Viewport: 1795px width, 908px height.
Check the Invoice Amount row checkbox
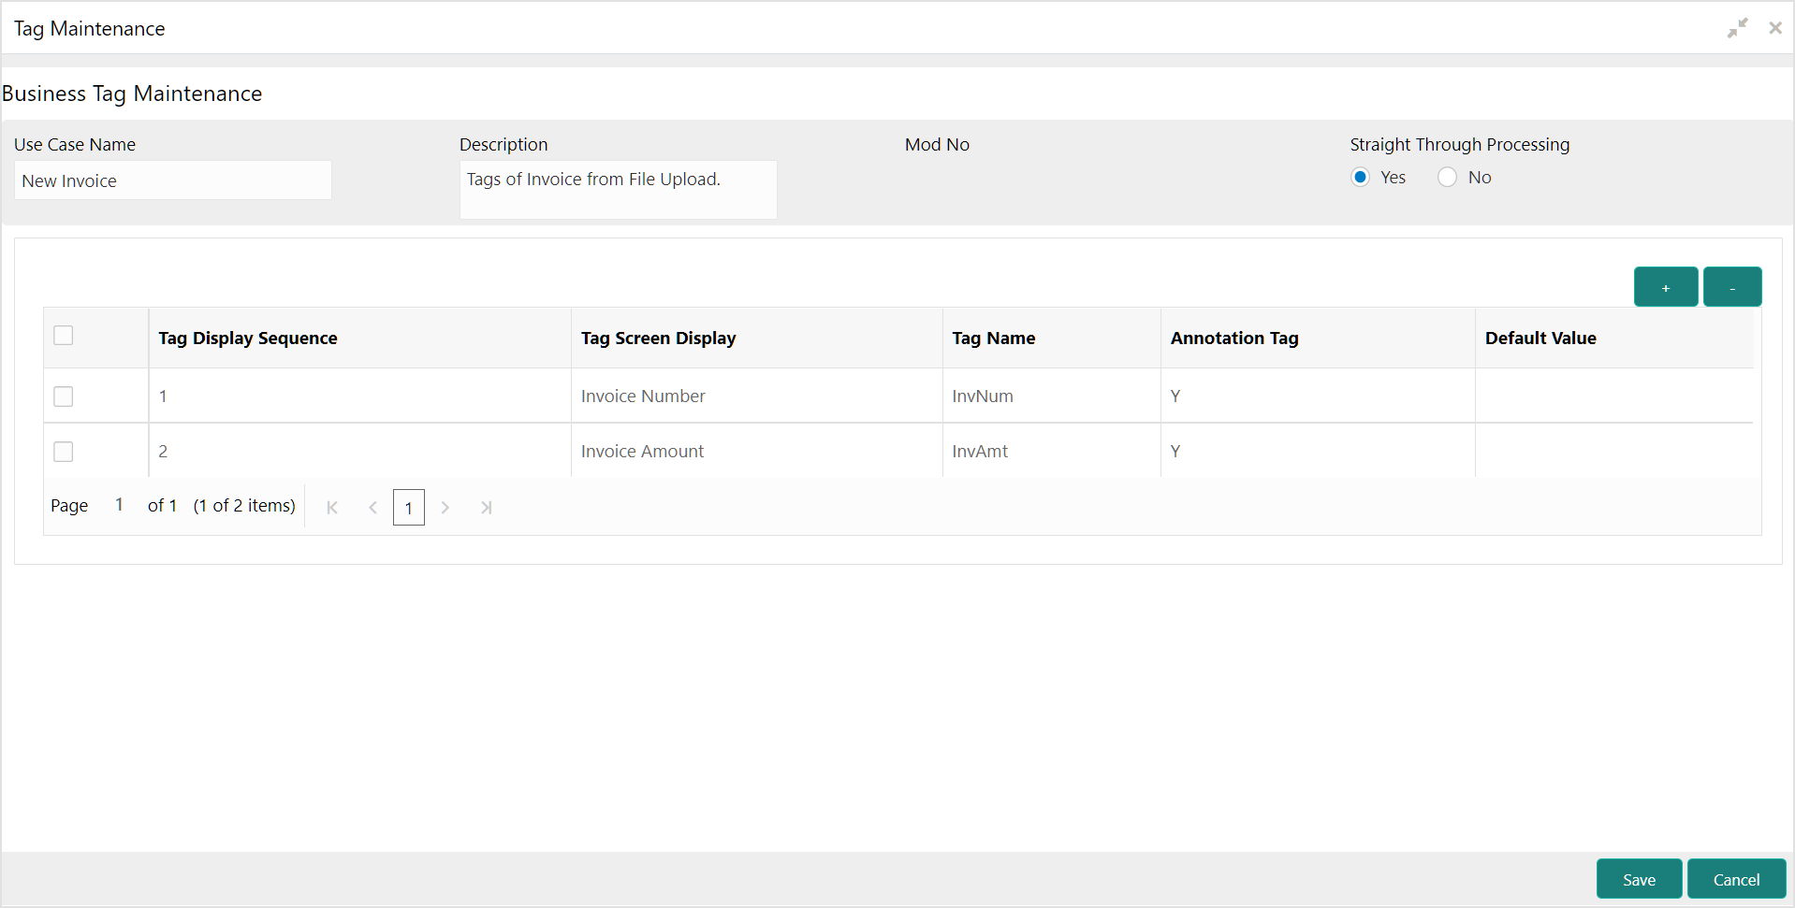pyautogui.click(x=64, y=452)
